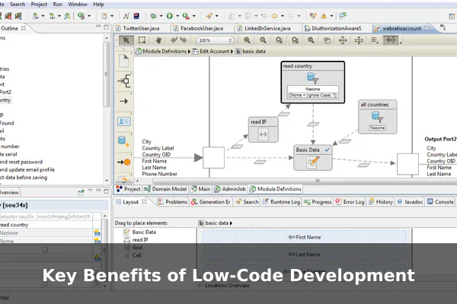Click the green Run button icon
Screen dimensions: 457x304
pyautogui.click(x=169, y=16)
